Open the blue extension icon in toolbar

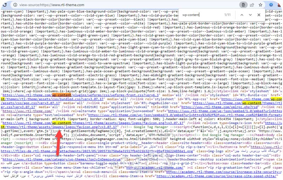[x=271, y=5]
